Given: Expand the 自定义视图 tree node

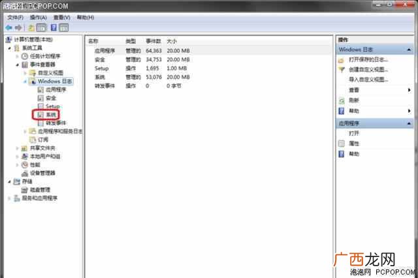Looking at the screenshot, I should pyautogui.click(x=25, y=73).
